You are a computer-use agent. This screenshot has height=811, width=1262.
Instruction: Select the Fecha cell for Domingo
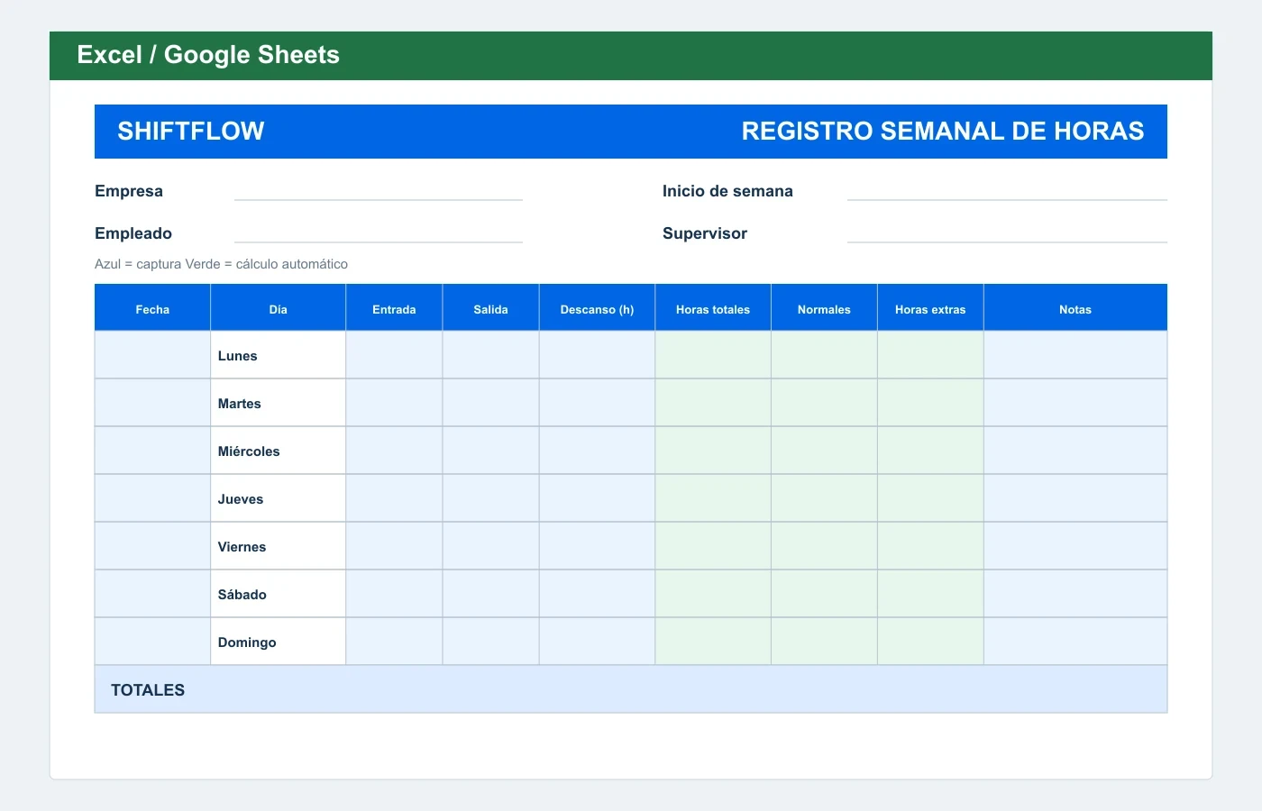(152, 642)
